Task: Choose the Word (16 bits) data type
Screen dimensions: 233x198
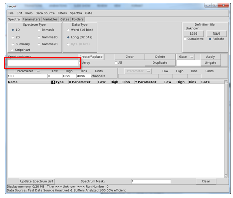Action: (x=68, y=30)
